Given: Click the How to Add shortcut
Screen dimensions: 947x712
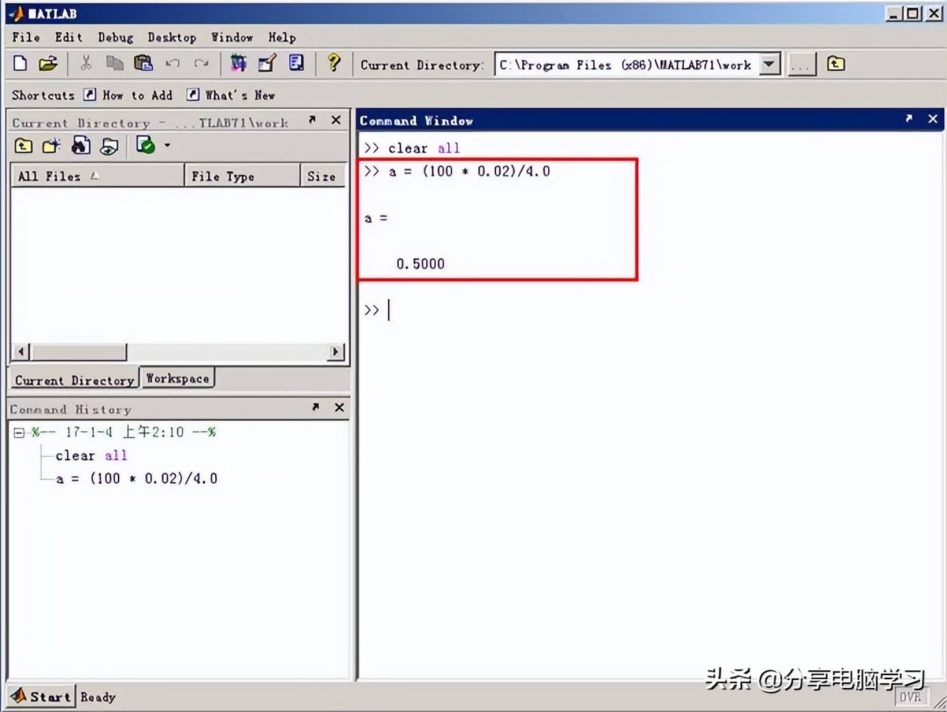Looking at the screenshot, I should pyautogui.click(x=129, y=95).
